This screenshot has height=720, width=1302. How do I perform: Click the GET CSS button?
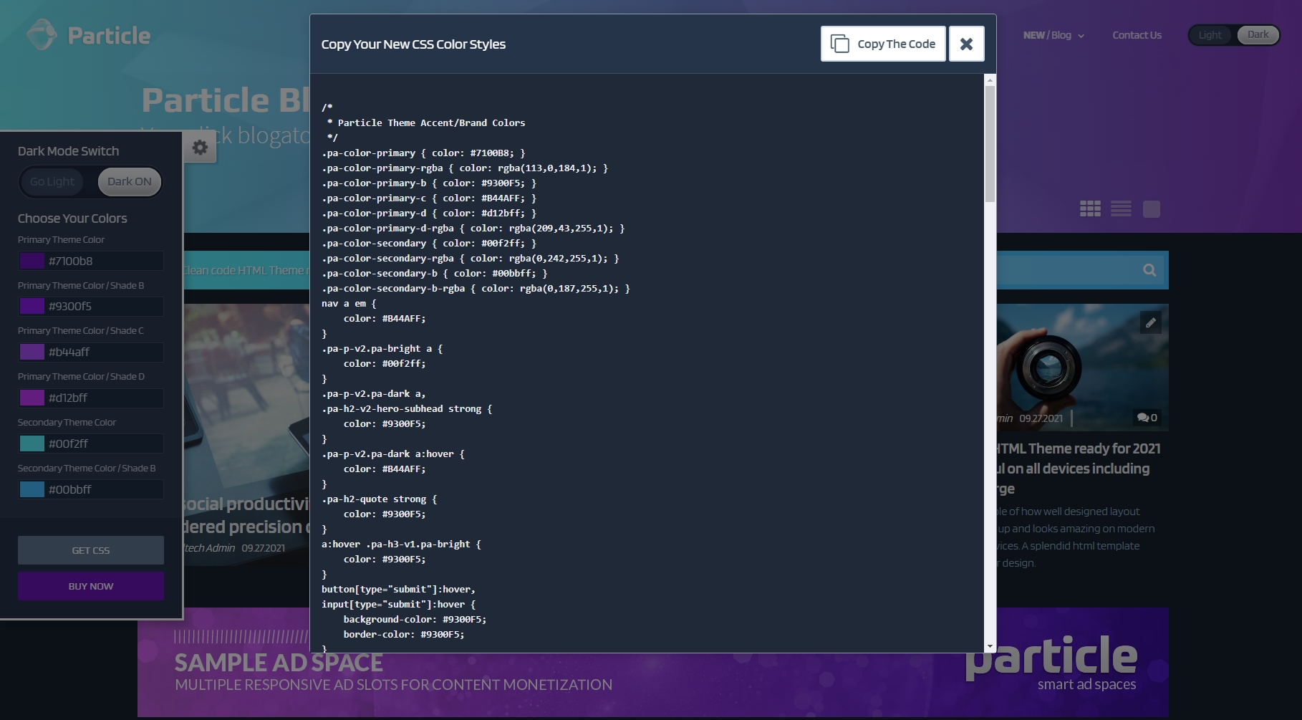point(91,550)
